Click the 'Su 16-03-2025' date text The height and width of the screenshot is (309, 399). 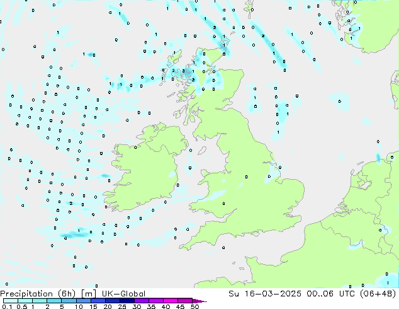pyautogui.click(x=265, y=294)
